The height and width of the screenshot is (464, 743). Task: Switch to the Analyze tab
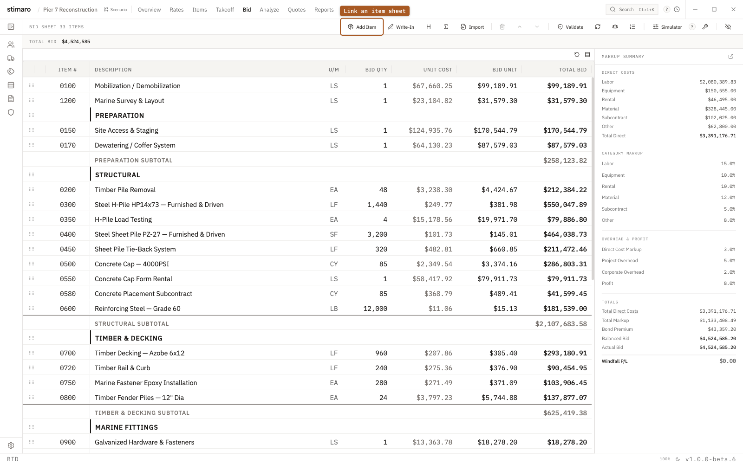269,10
